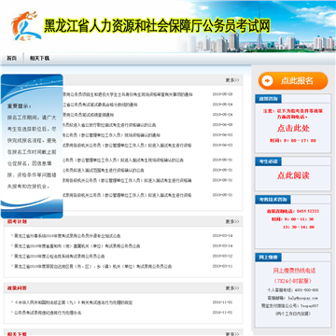336x336 pixels.
Task: Click 更多>> in the 政策问答 section
Action: click(232, 288)
